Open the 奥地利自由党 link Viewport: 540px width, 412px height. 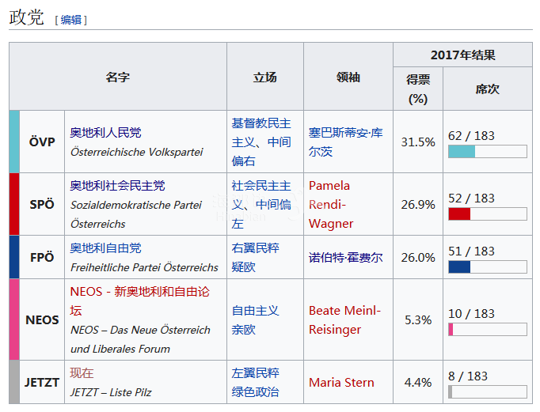[105, 248]
